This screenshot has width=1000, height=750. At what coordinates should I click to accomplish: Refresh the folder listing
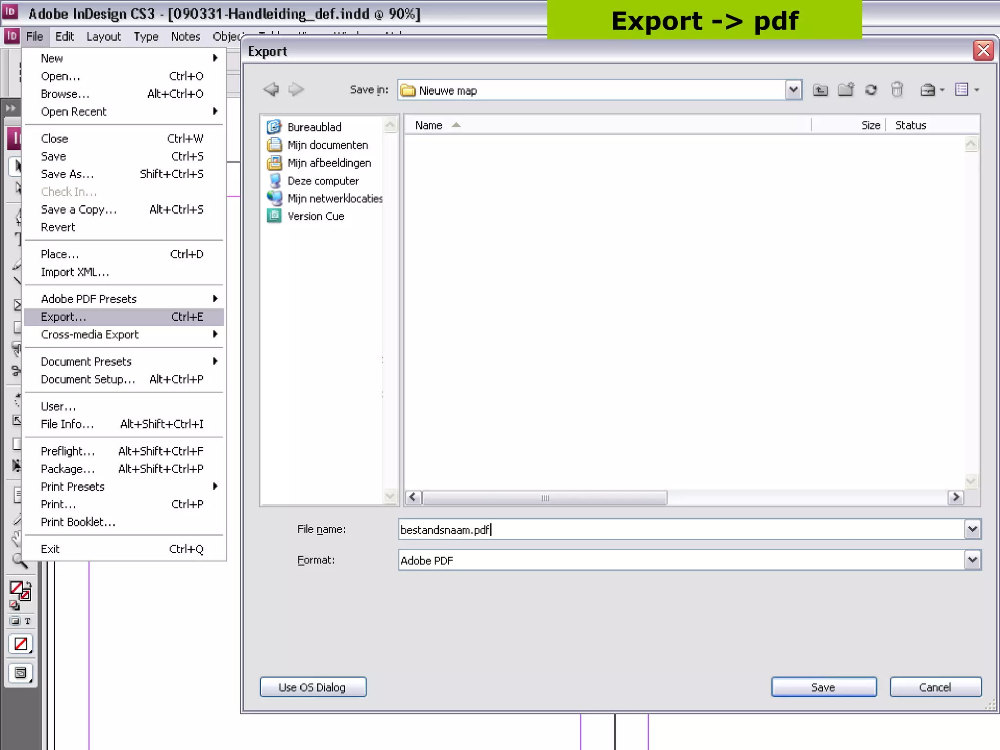(871, 90)
